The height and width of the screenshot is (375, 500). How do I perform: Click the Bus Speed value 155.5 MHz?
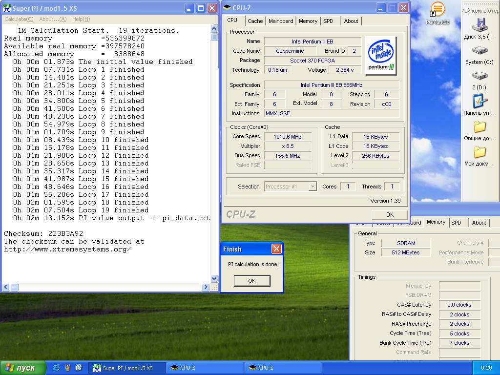coord(288,156)
